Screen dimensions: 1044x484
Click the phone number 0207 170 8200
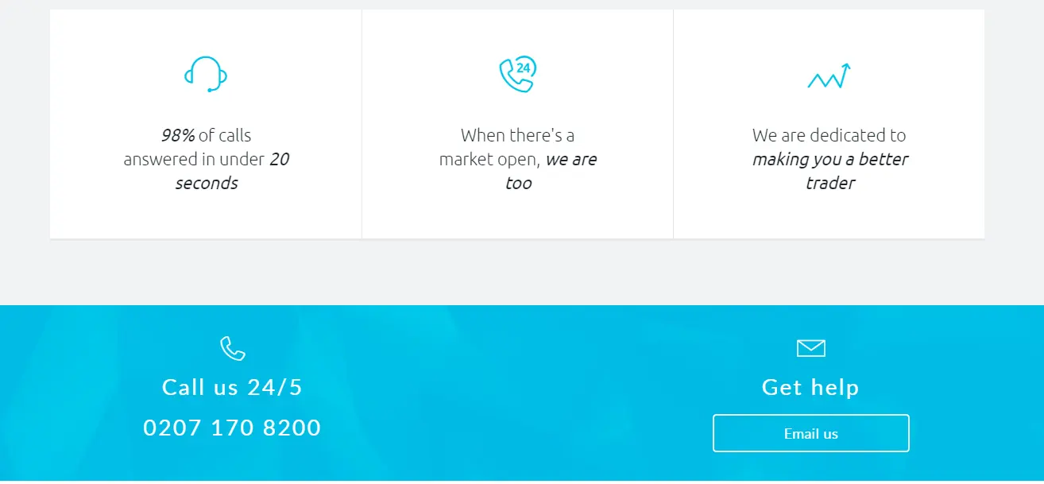coord(232,428)
